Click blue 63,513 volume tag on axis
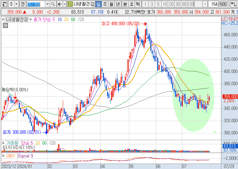 coord(229,146)
